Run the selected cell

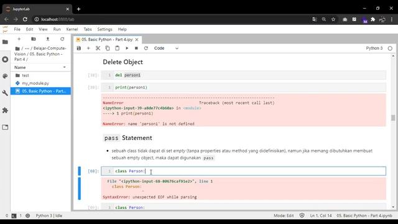coord(127,49)
